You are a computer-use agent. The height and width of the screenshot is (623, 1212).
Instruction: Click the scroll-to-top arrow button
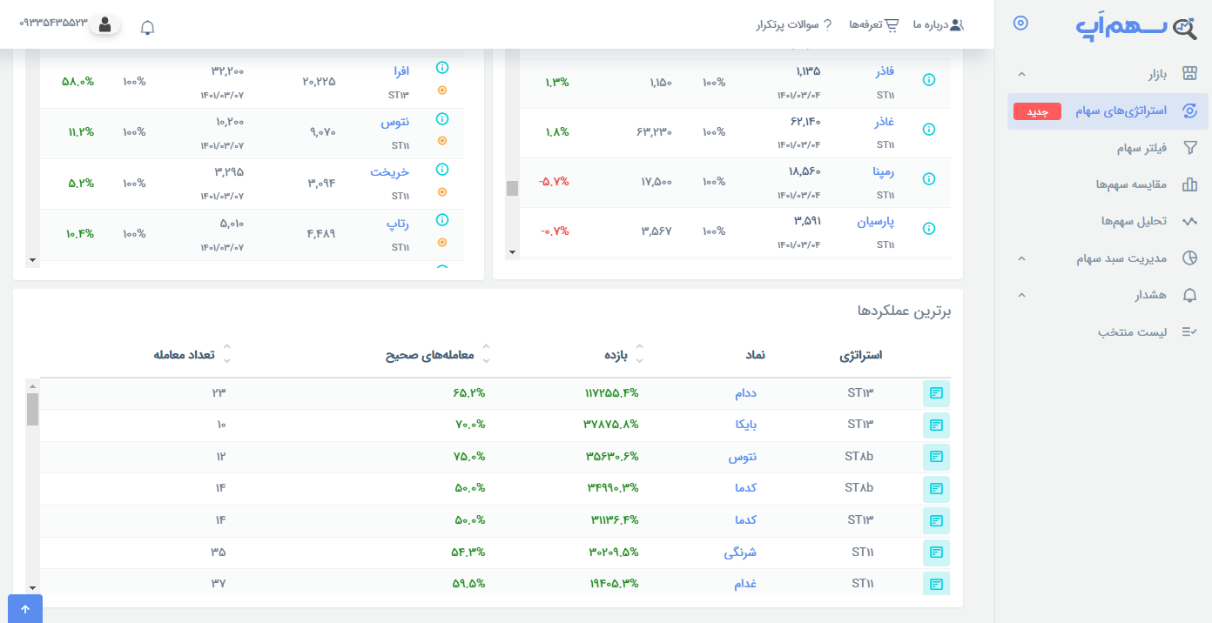click(x=24, y=609)
